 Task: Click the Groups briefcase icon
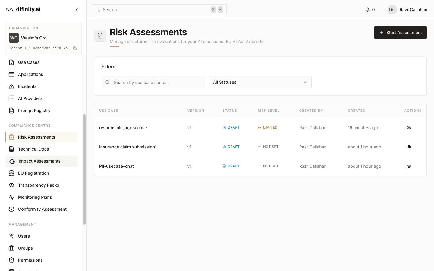click(x=11, y=248)
